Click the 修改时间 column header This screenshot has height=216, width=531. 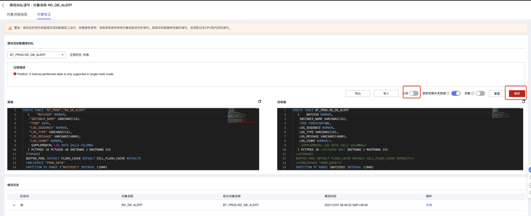point(330,196)
